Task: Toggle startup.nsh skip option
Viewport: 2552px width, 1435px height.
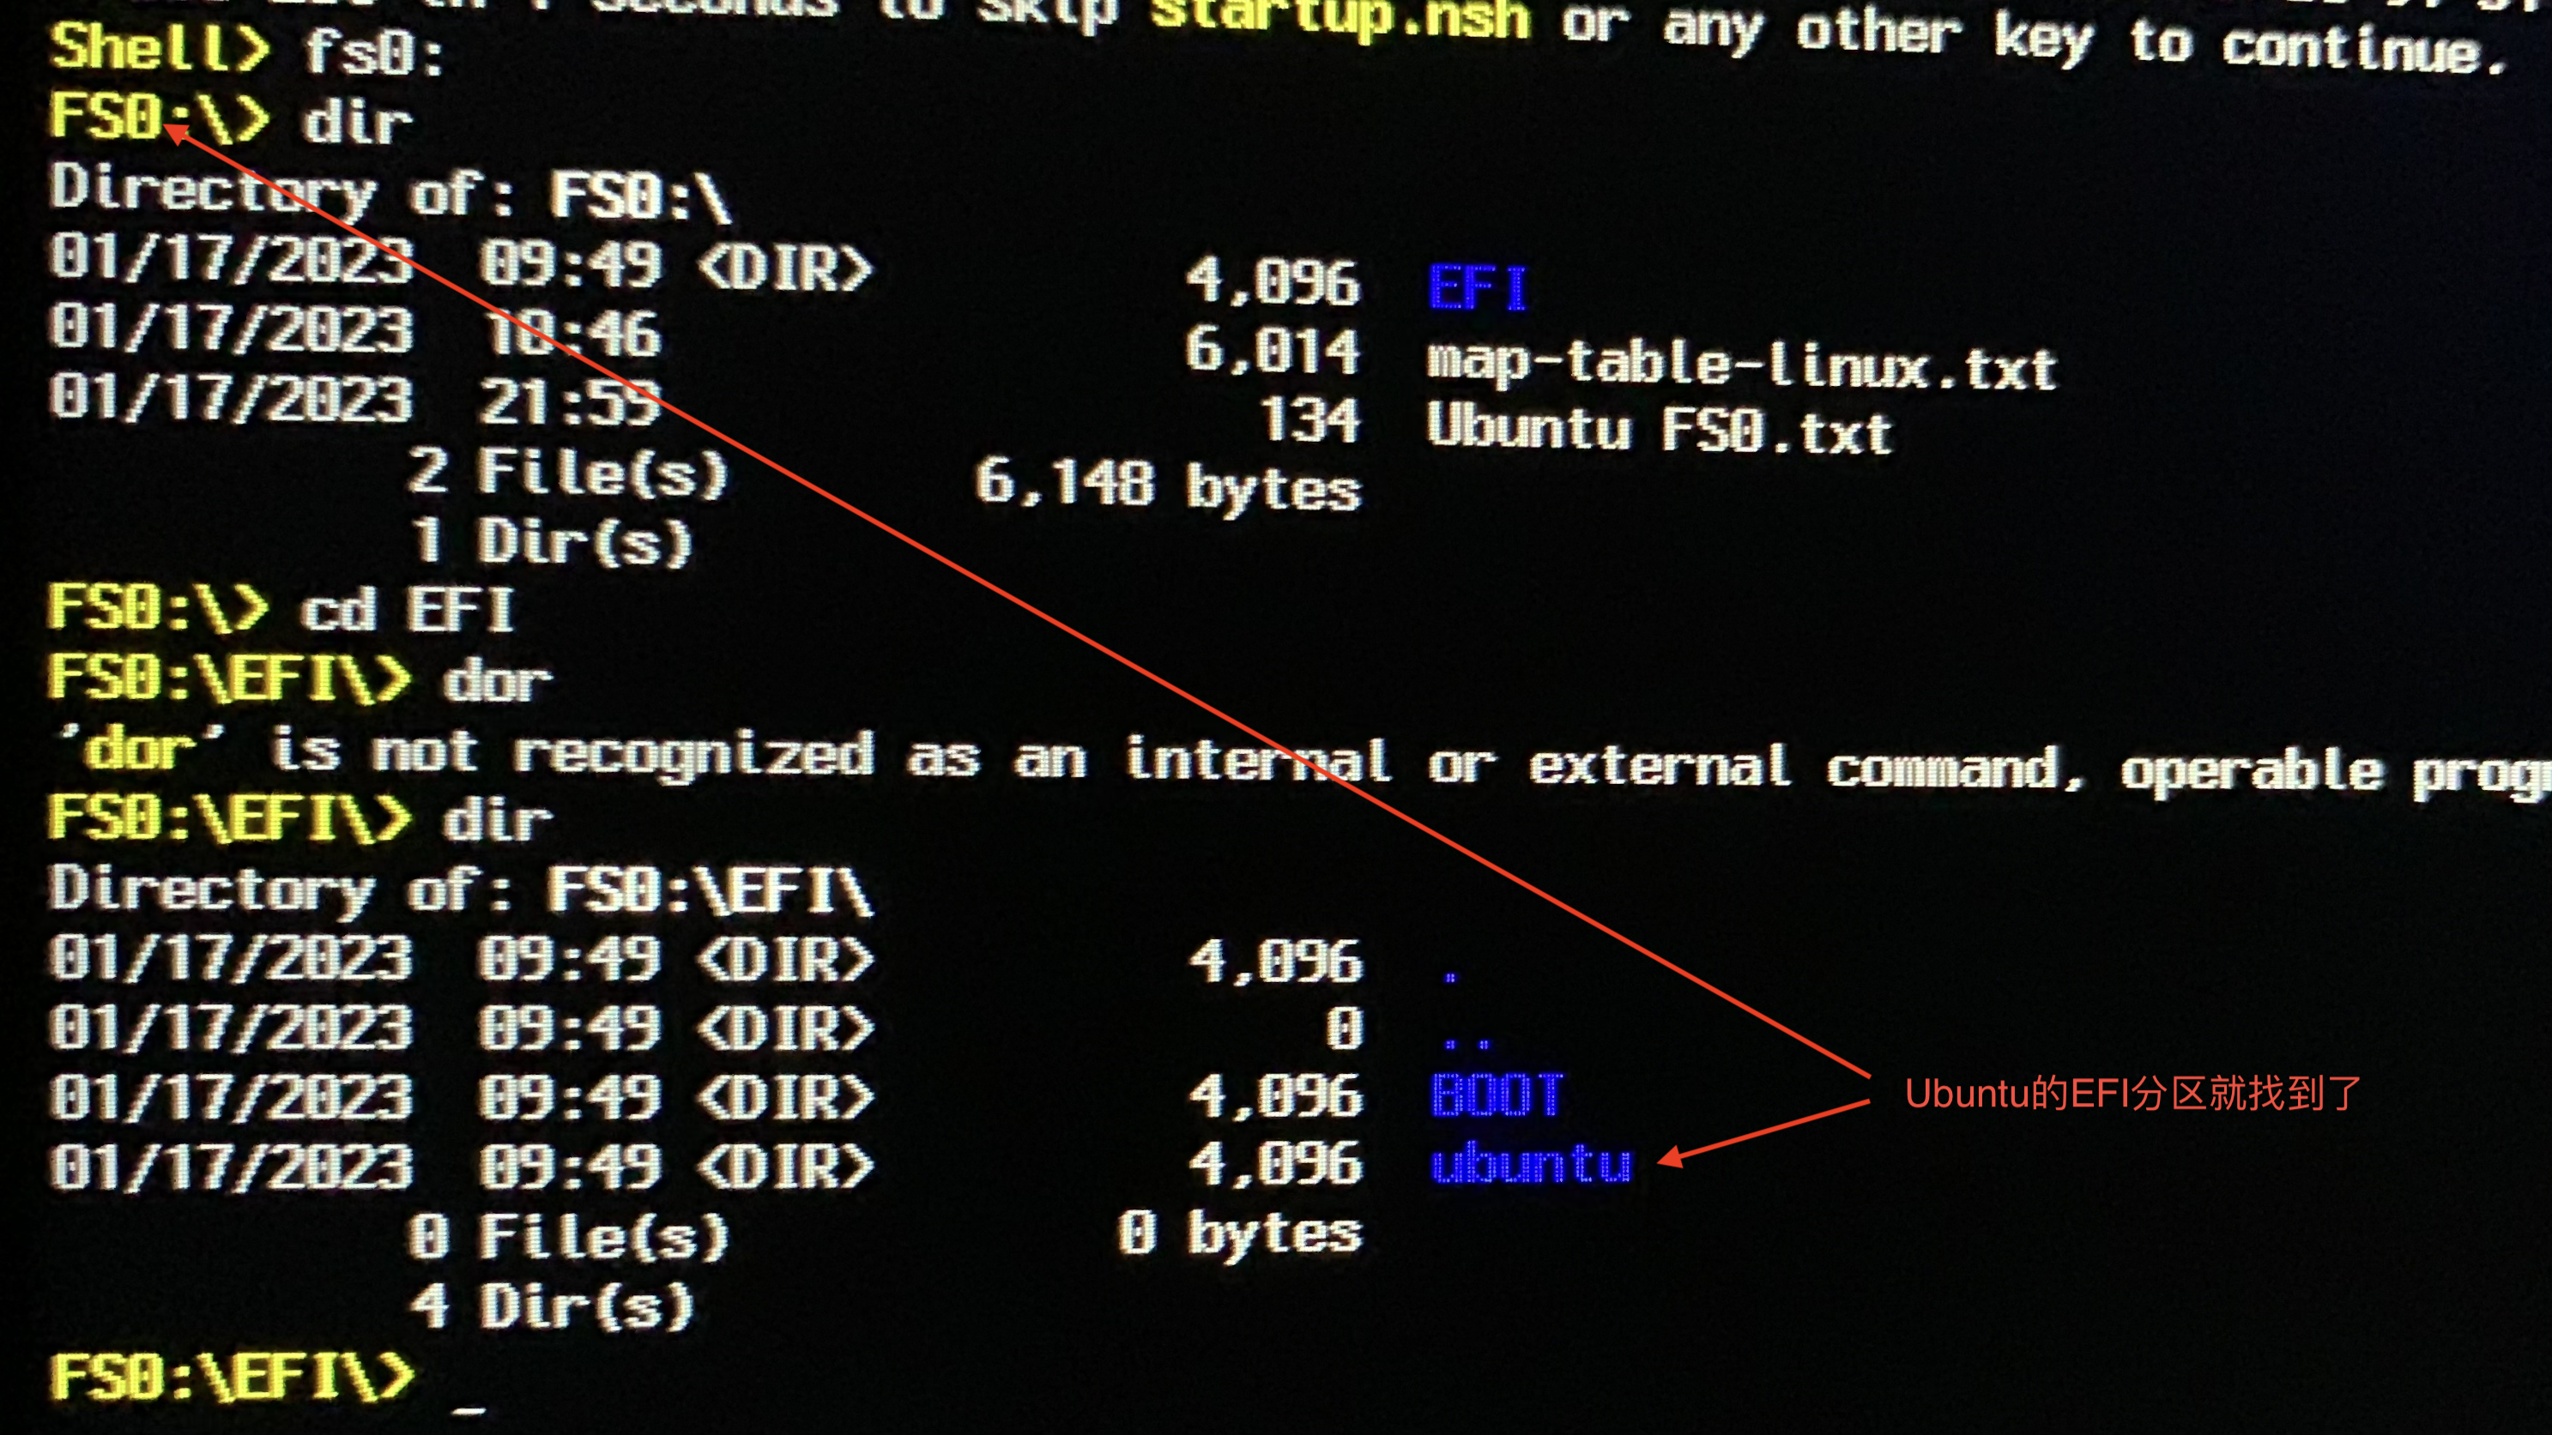Action: (1262, 14)
